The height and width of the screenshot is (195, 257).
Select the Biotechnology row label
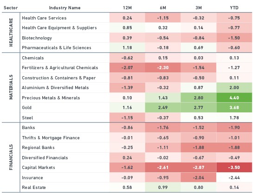37,38
